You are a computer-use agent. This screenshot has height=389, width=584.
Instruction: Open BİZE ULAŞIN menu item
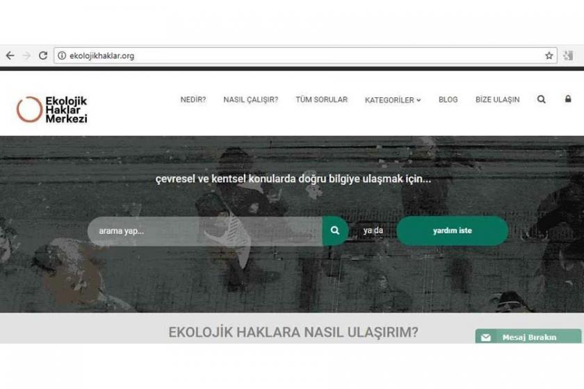pos(497,99)
